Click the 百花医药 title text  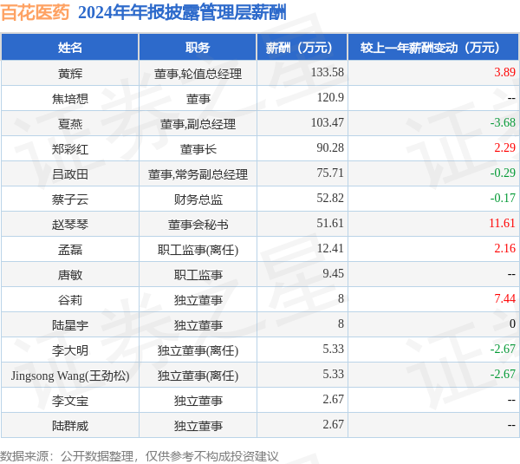(x=36, y=13)
